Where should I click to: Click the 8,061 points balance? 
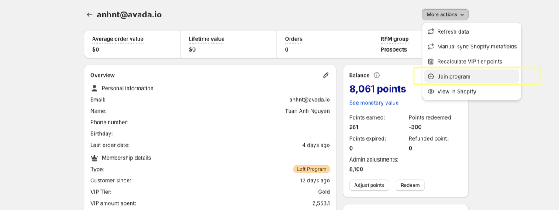coord(378,89)
